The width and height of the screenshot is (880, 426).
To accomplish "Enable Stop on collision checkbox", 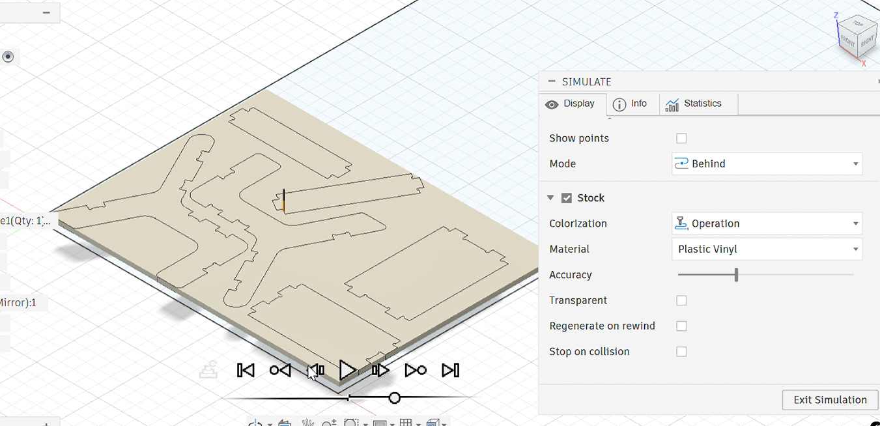I will pos(681,352).
